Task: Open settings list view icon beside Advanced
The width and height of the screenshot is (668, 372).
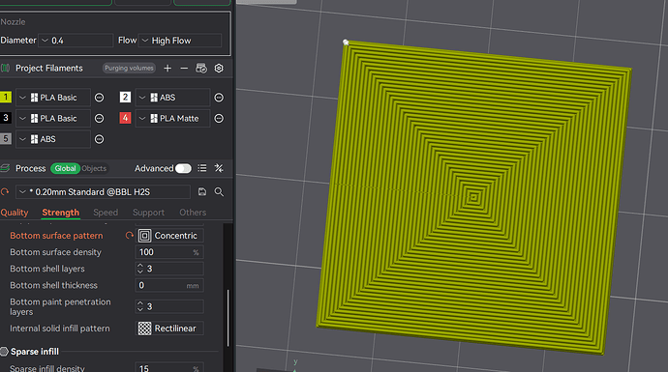Action: coord(202,168)
